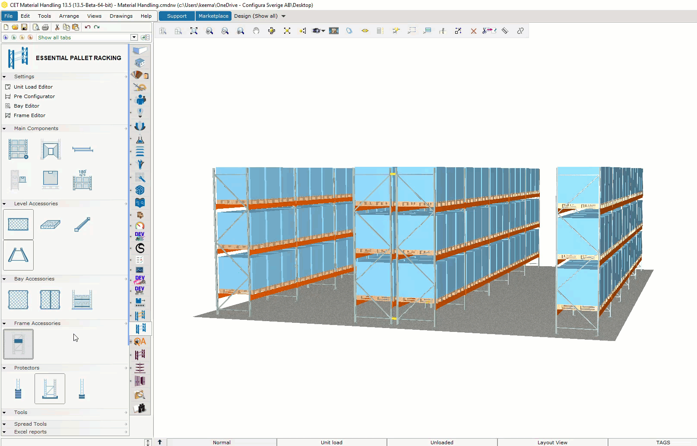Expand the Spread Tools section
The image size is (697, 446).
4,424
